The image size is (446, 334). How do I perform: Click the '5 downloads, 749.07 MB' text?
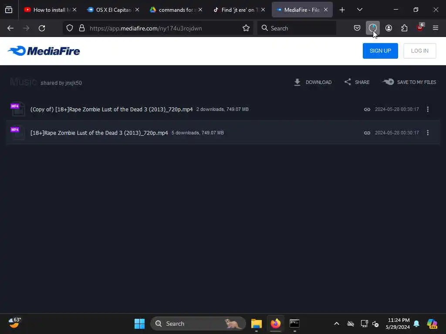[x=198, y=133]
